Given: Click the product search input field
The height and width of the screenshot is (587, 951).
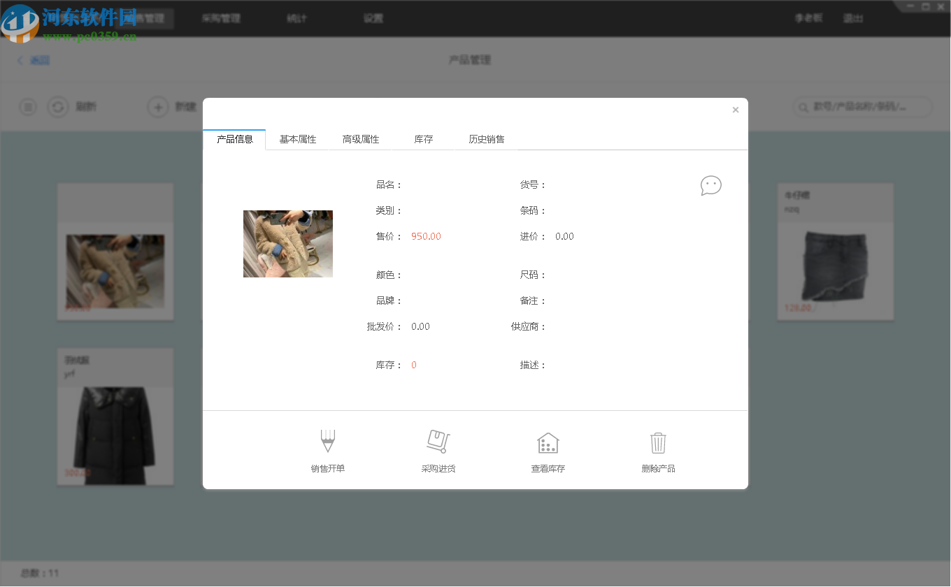Looking at the screenshot, I should coord(867,107).
